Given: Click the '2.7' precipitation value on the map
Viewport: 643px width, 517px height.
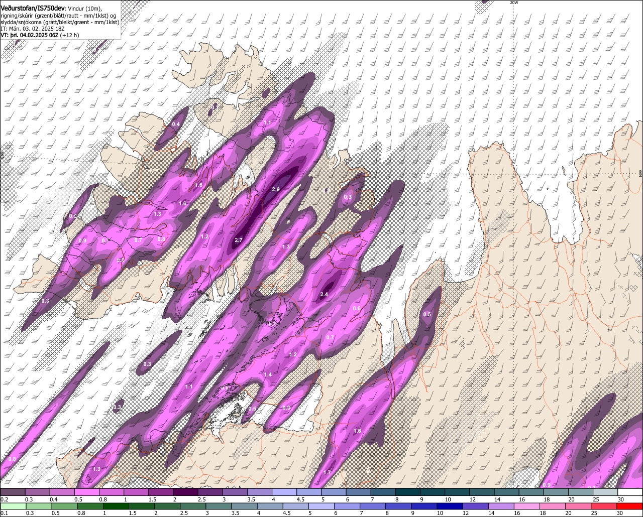Looking at the screenshot, I should click(x=239, y=240).
